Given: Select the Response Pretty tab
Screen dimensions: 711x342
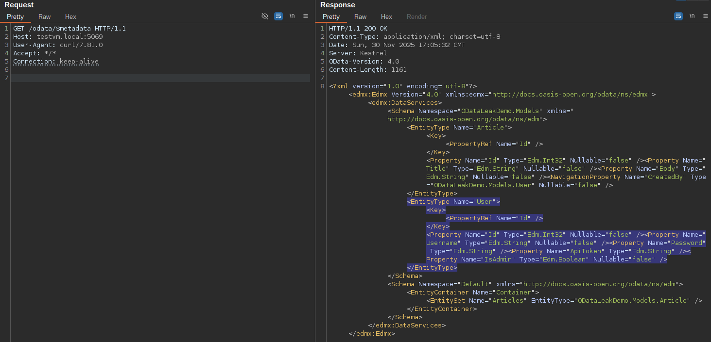Looking at the screenshot, I should click(x=331, y=16).
